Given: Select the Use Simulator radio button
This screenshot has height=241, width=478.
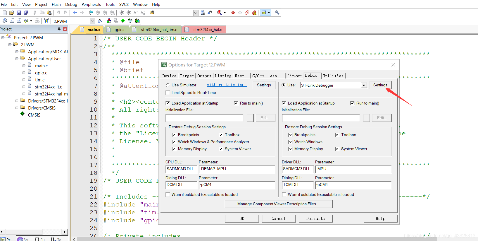Looking at the screenshot, I should (168, 85).
